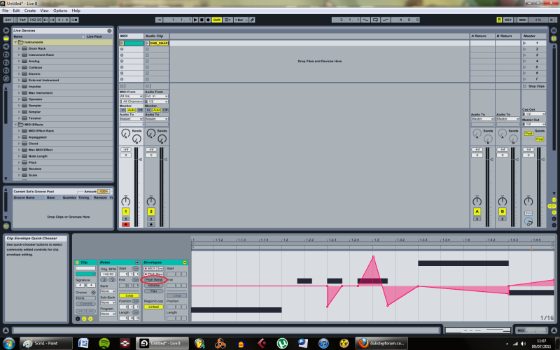Screen dimensions: 560x350
Task: Toggle the KEY map mode switch
Action: pyautogui.click(x=508, y=20)
